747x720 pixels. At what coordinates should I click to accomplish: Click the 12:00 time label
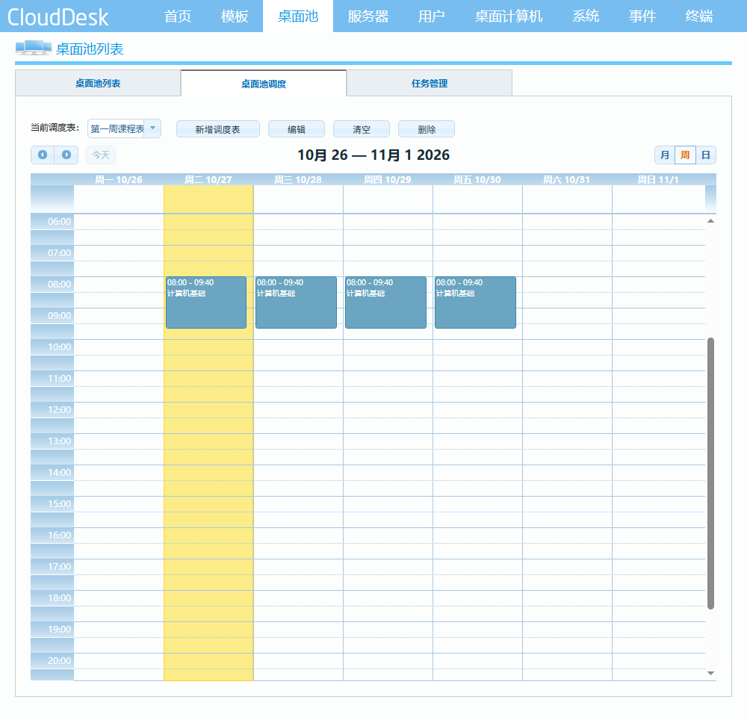click(x=59, y=409)
